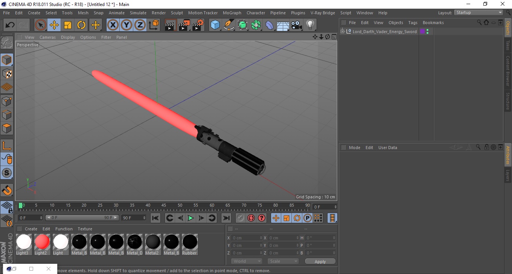Open the World coordinate dropdown

tap(247, 261)
